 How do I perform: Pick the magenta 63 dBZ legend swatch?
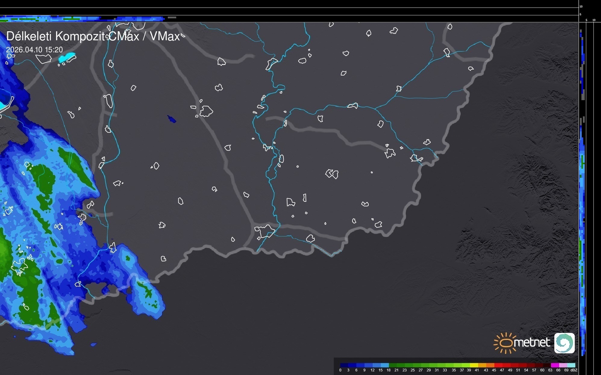[x=555, y=365]
